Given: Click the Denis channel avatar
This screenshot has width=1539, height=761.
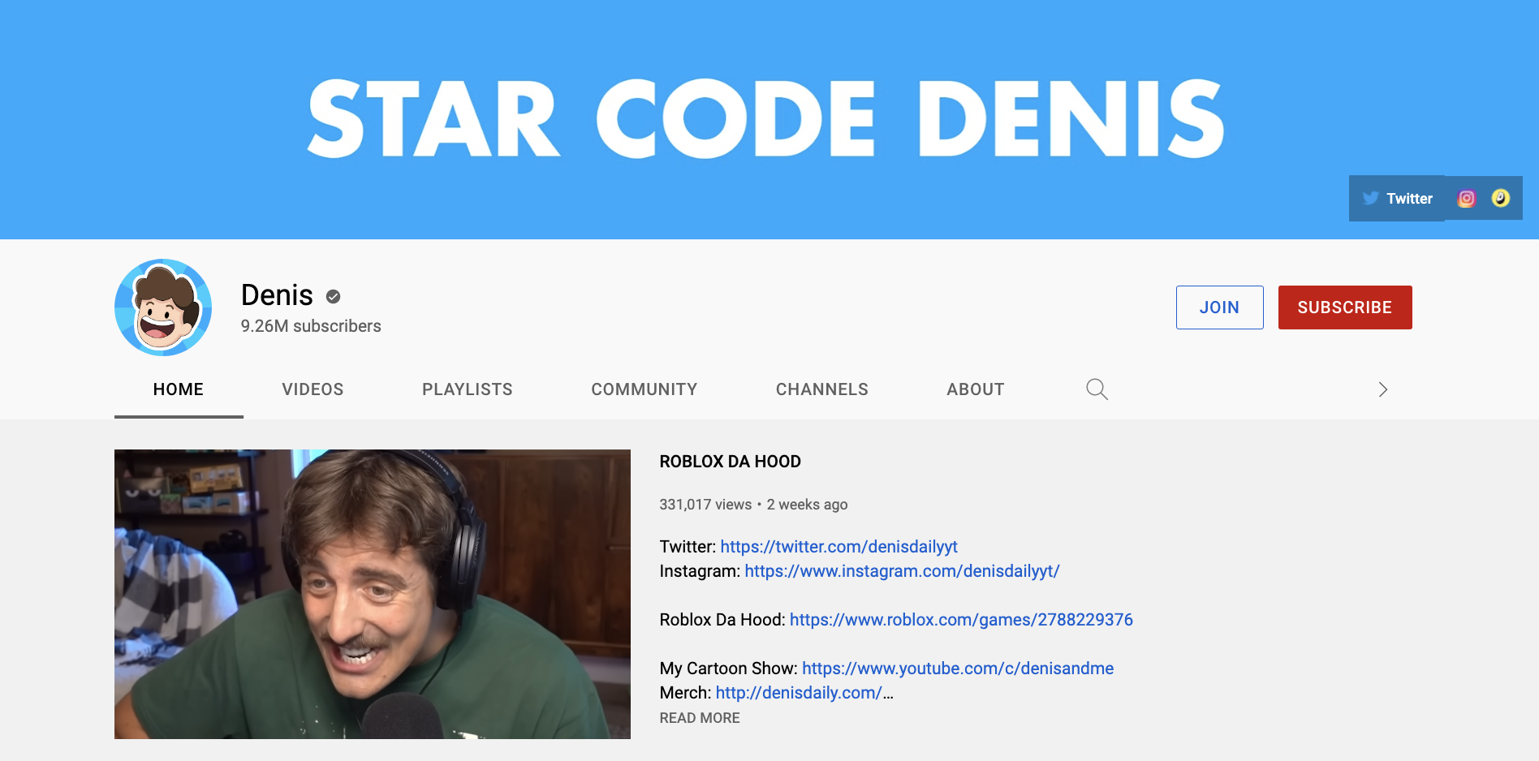Looking at the screenshot, I should [162, 307].
